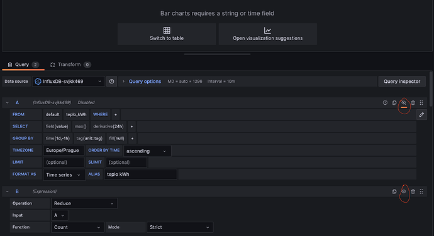
Task: Focus the TIMEZONE Europe/Prague field
Action: click(64, 151)
